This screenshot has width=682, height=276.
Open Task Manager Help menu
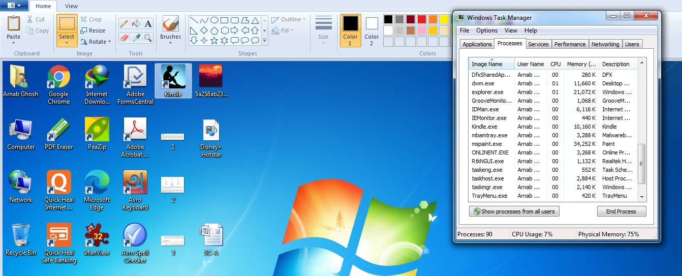click(531, 30)
